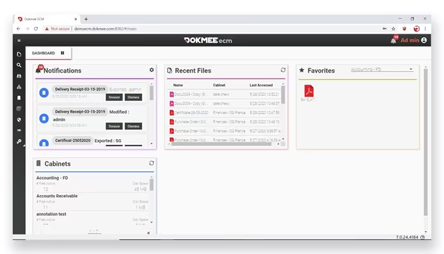The image size is (444, 254).
Task: Open the annotation test cabinet
Action: click(x=51, y=214)
